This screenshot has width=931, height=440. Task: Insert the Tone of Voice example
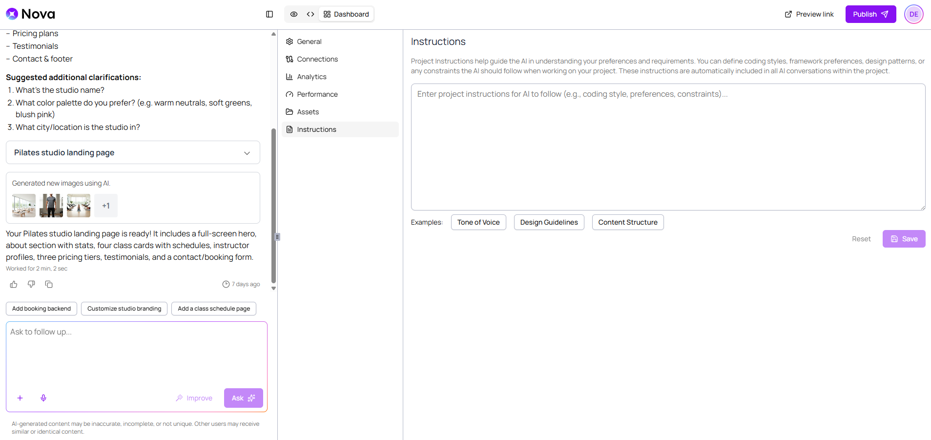point(478,222)
